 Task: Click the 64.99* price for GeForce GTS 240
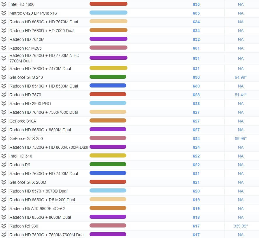pos(241,77)
